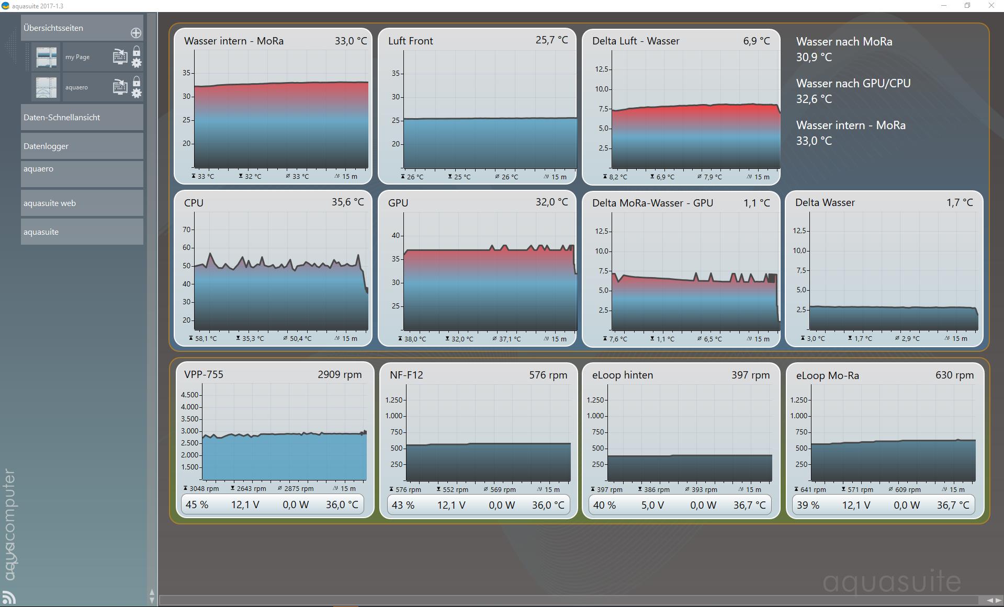
Task: Click the desktop mode icon for aquaero page
Action: [120, 87]
